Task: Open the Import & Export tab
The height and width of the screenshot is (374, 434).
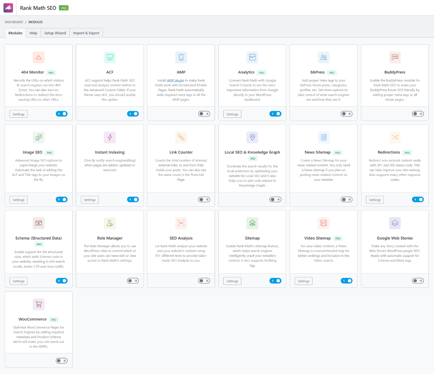Action: tap(86, 33)
